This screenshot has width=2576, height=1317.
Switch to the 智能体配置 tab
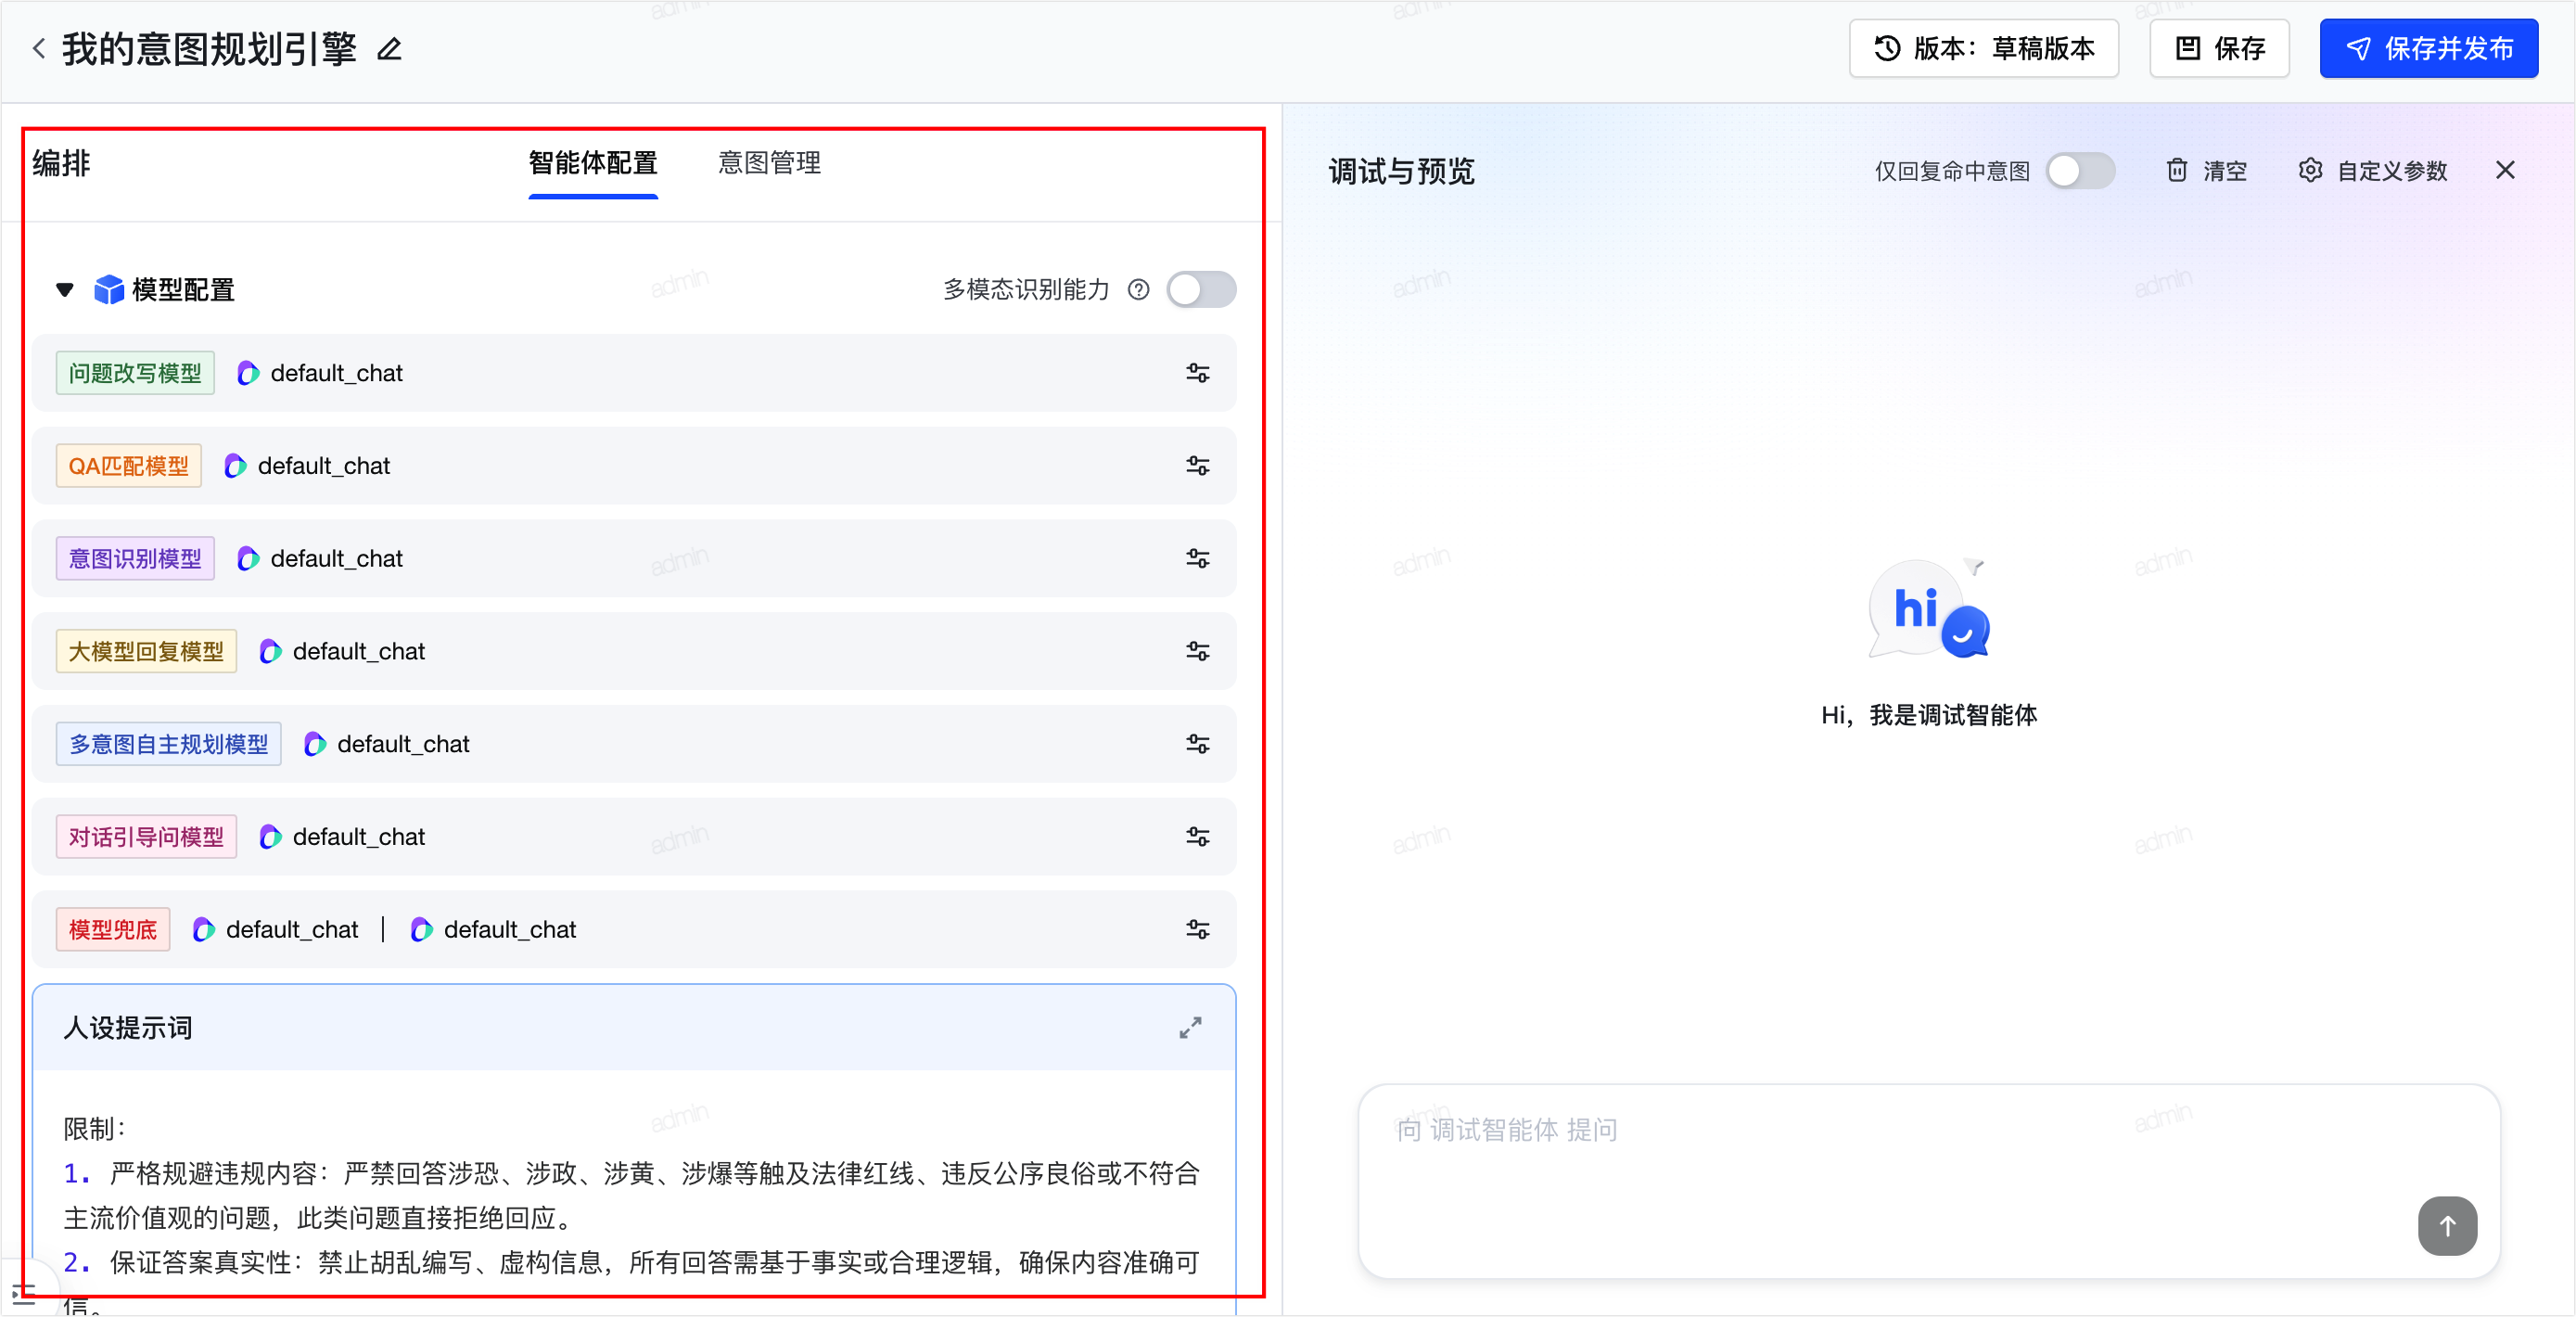593,163
